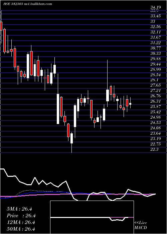The height and width of the screenshot is (234, 167).
Task: Click the 24.08 price axis label
Action: (156, 128)
